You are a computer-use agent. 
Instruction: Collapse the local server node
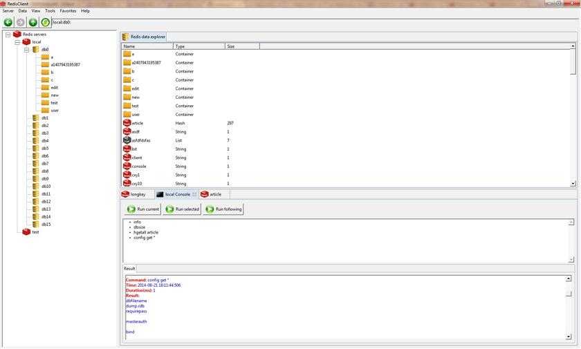pos(17,42)
